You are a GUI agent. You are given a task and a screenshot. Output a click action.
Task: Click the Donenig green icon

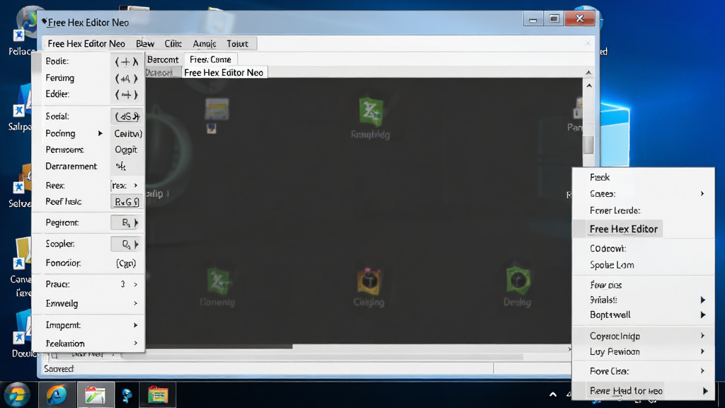pos(218,281)
